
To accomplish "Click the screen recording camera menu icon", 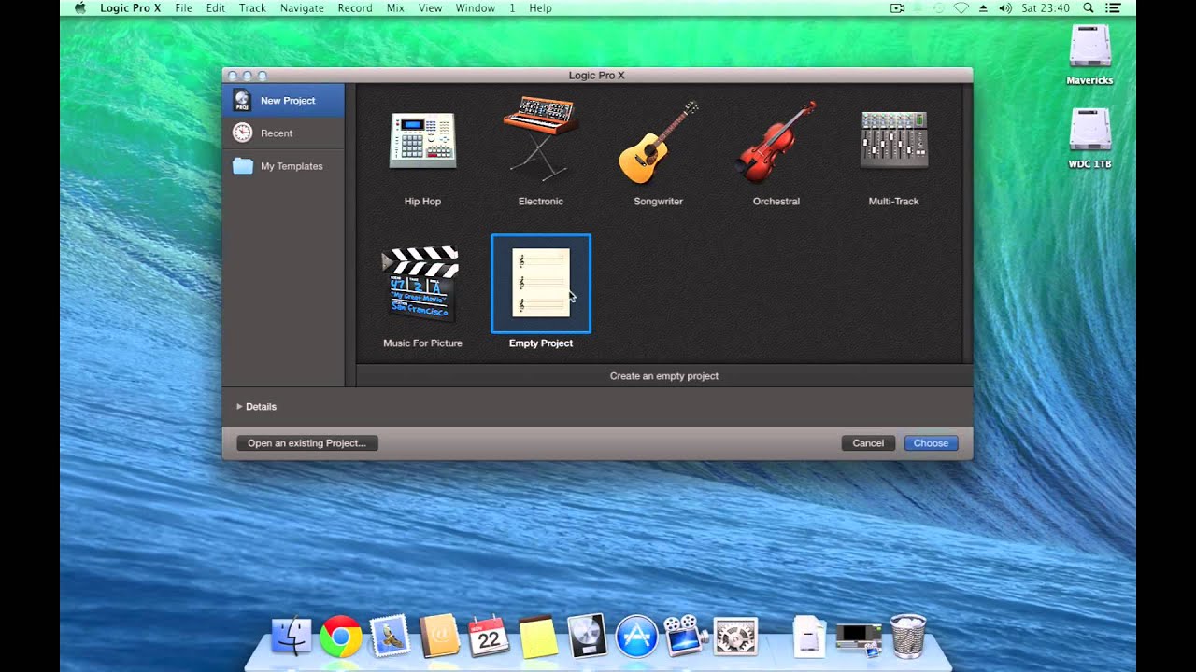I will 897,7.
